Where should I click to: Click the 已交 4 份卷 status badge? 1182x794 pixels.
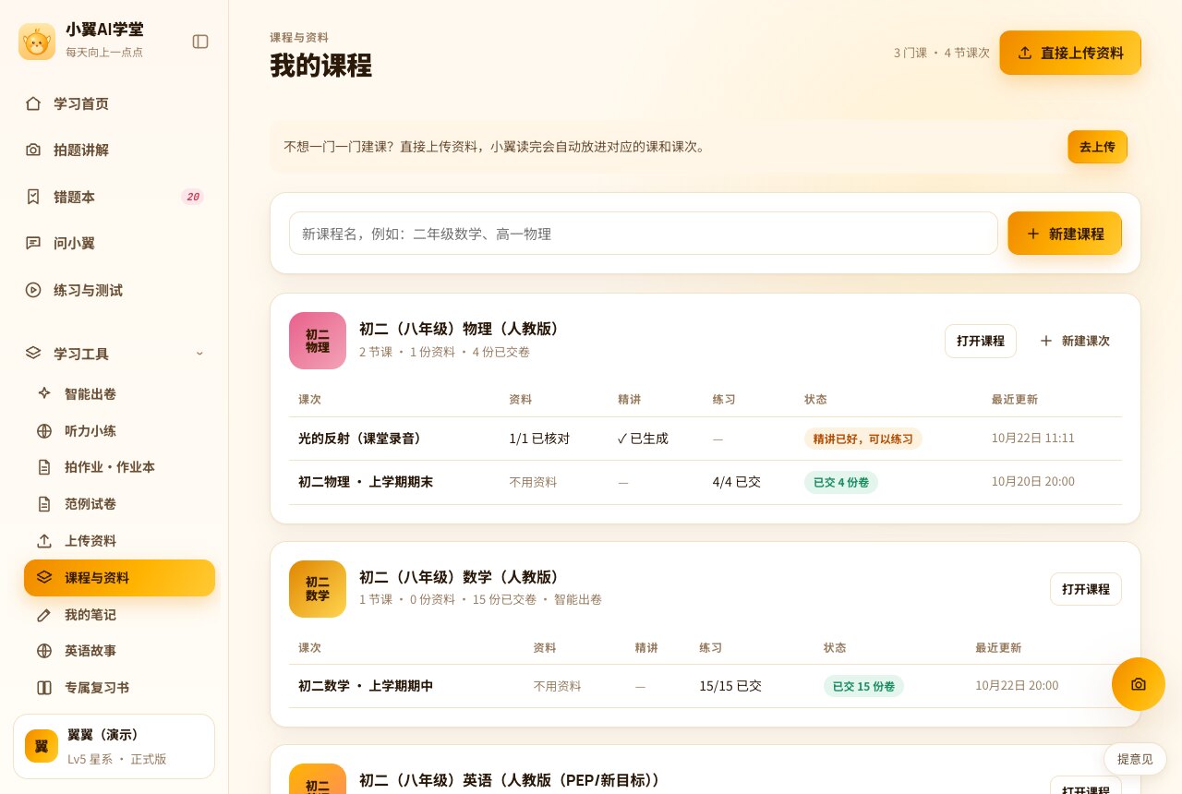(841, 482)
